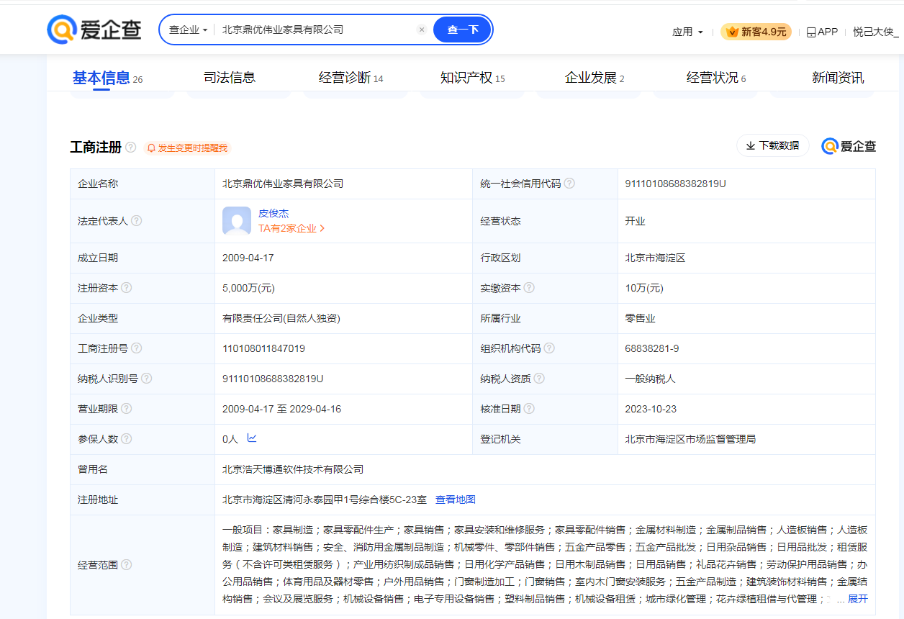Viewport: 904px width, 619px height.
Task: Open TA有2家企业 chevron link
Action: coord(292,228)
